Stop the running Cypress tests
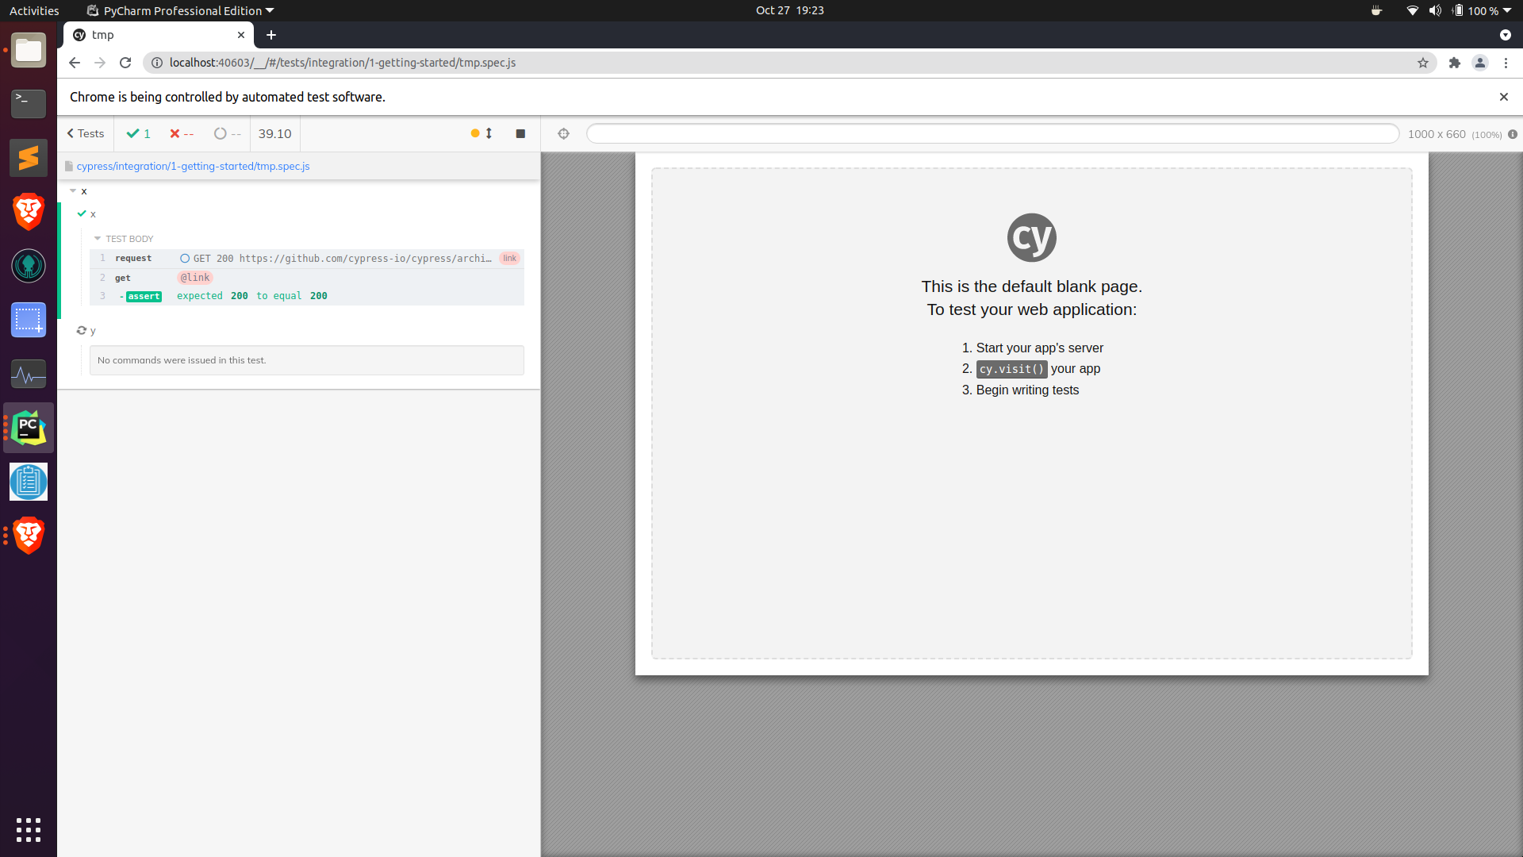The image size is (1523, 857). pyautogui.click(x=520, y=133)
